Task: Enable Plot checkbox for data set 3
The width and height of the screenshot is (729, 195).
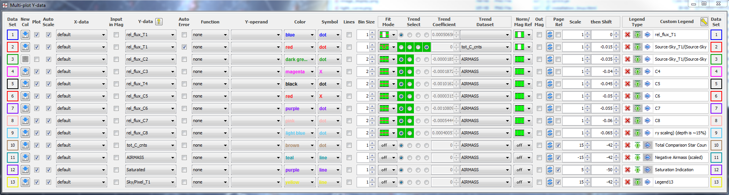Action: click(x=37, y=59)
